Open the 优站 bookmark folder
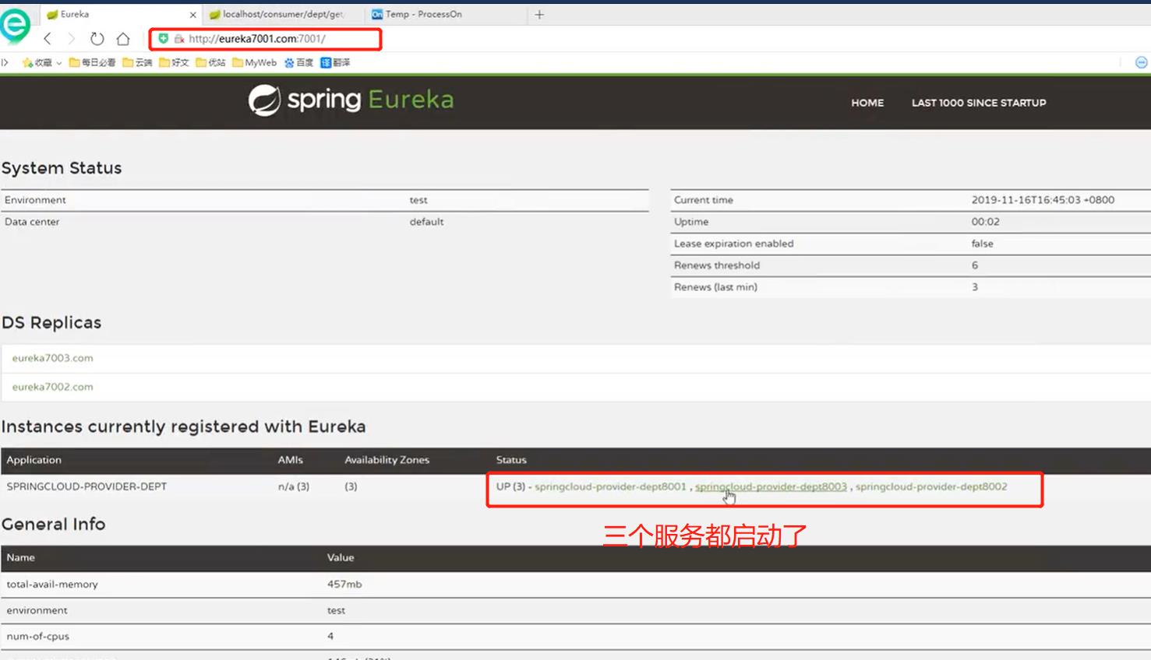 (210, 62)
